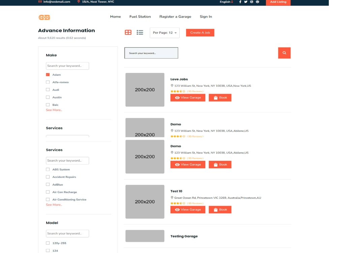
Task: Check the Baic make checkbox
Action: pyautogui.click(x=48, y=105)
